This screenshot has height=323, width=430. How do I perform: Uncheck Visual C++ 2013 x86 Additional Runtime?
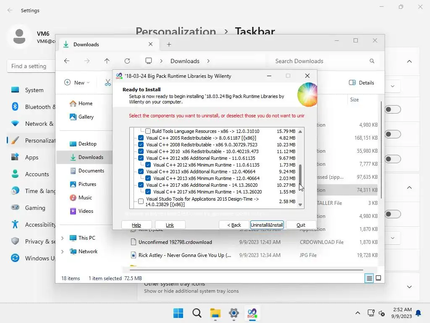(x=141, y=172)
